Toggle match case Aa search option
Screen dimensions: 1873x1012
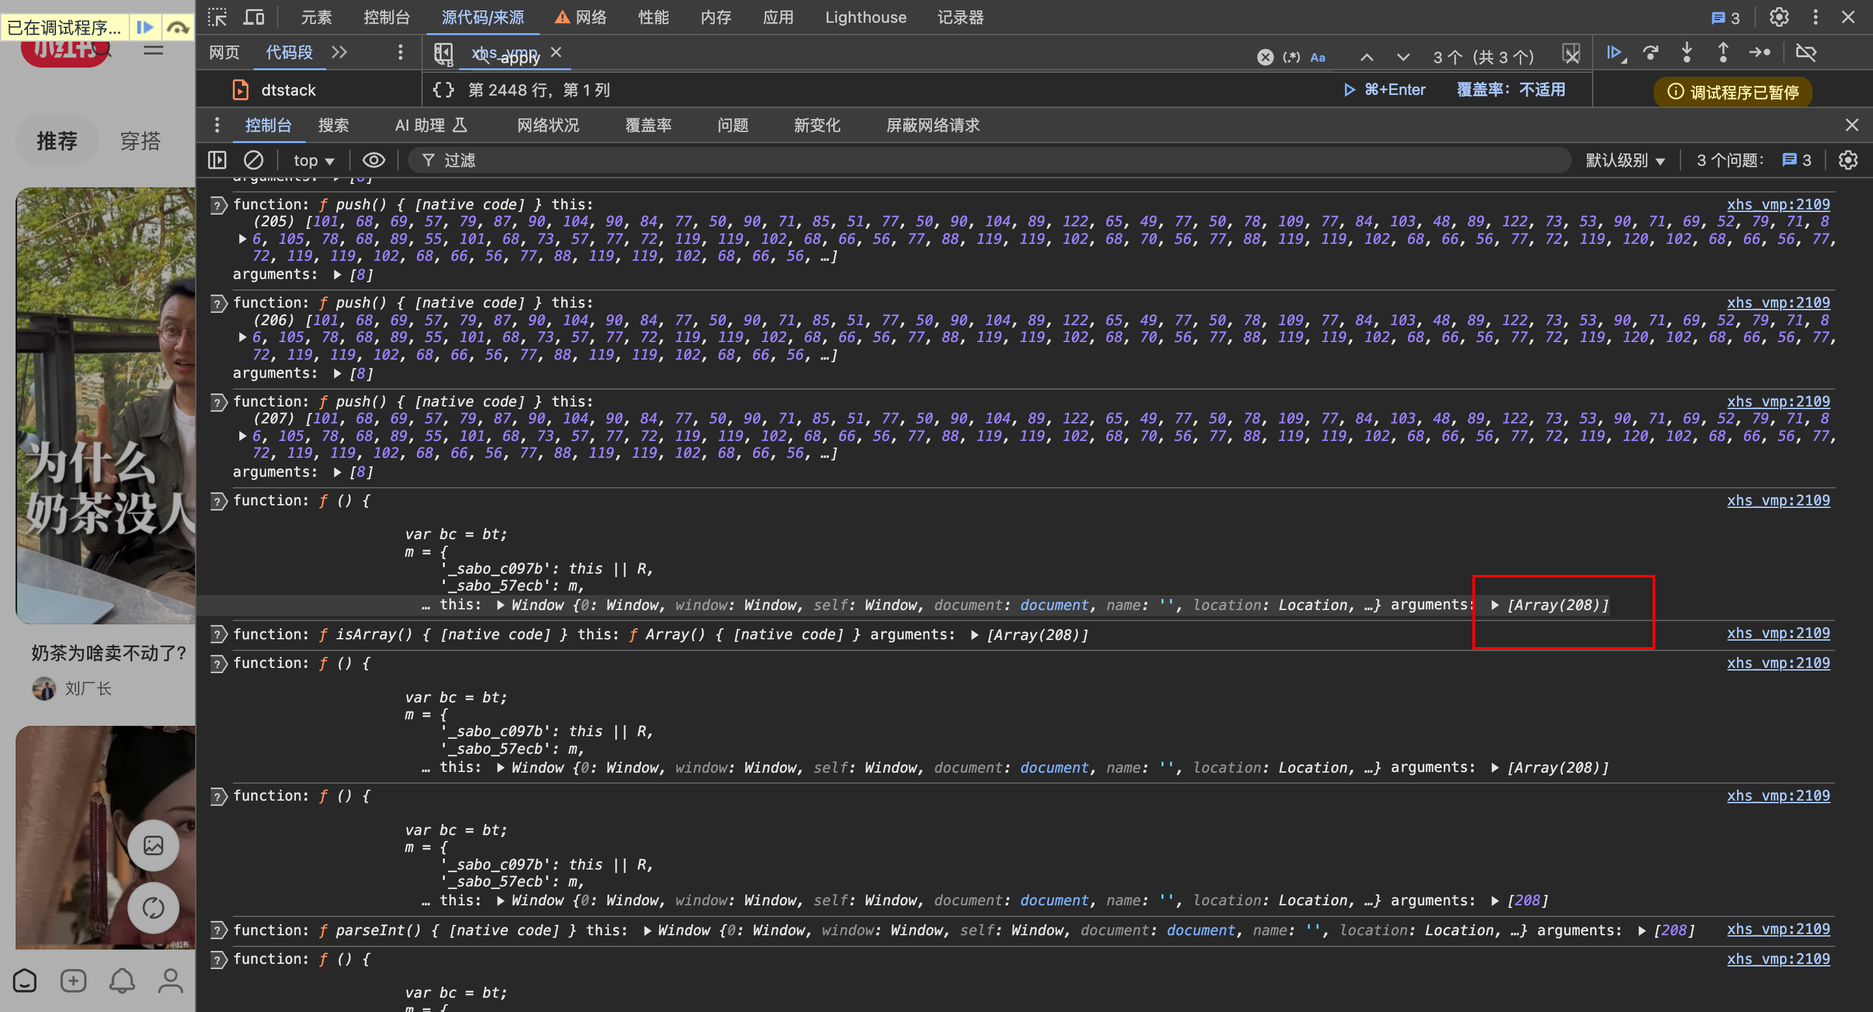point(1318,57)
